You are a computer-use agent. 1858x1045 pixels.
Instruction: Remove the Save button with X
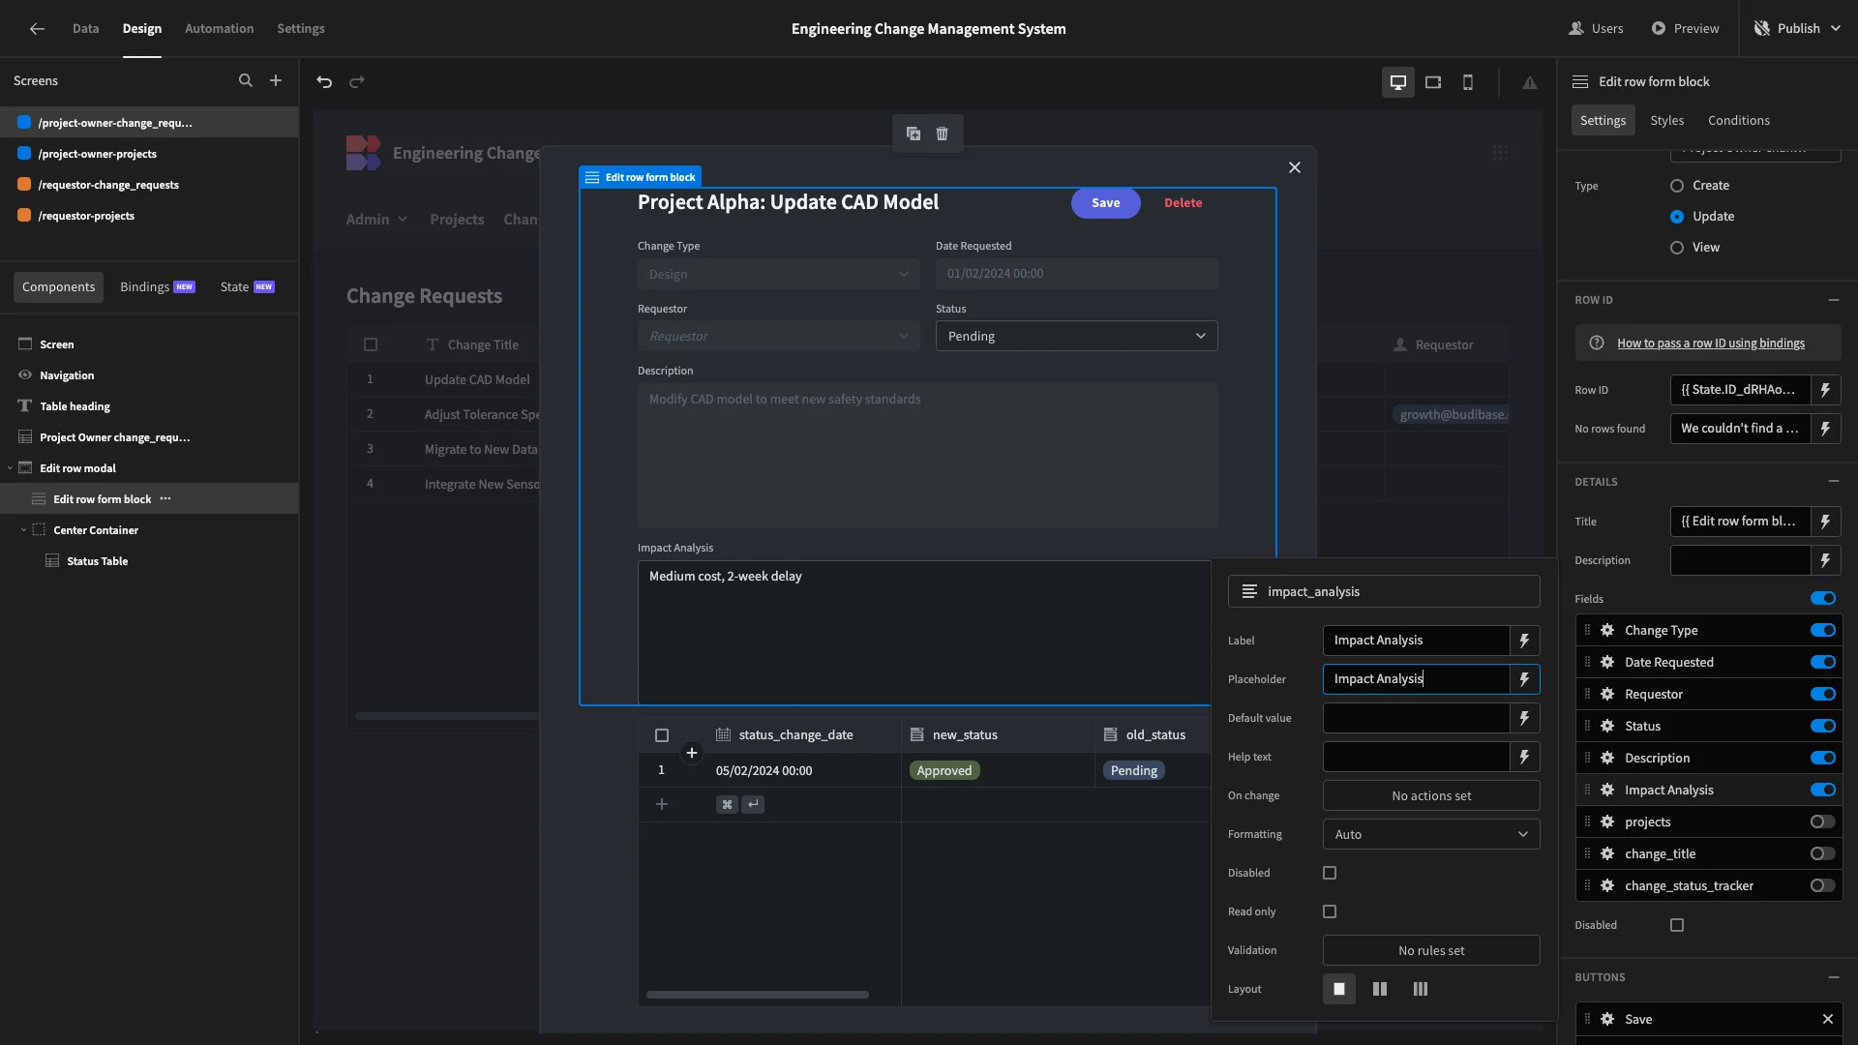pos(1828,1019)
